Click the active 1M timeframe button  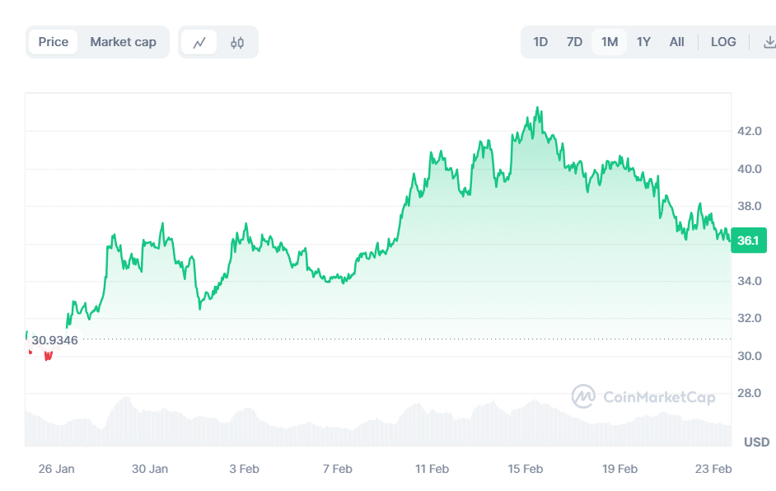[609, 41]
